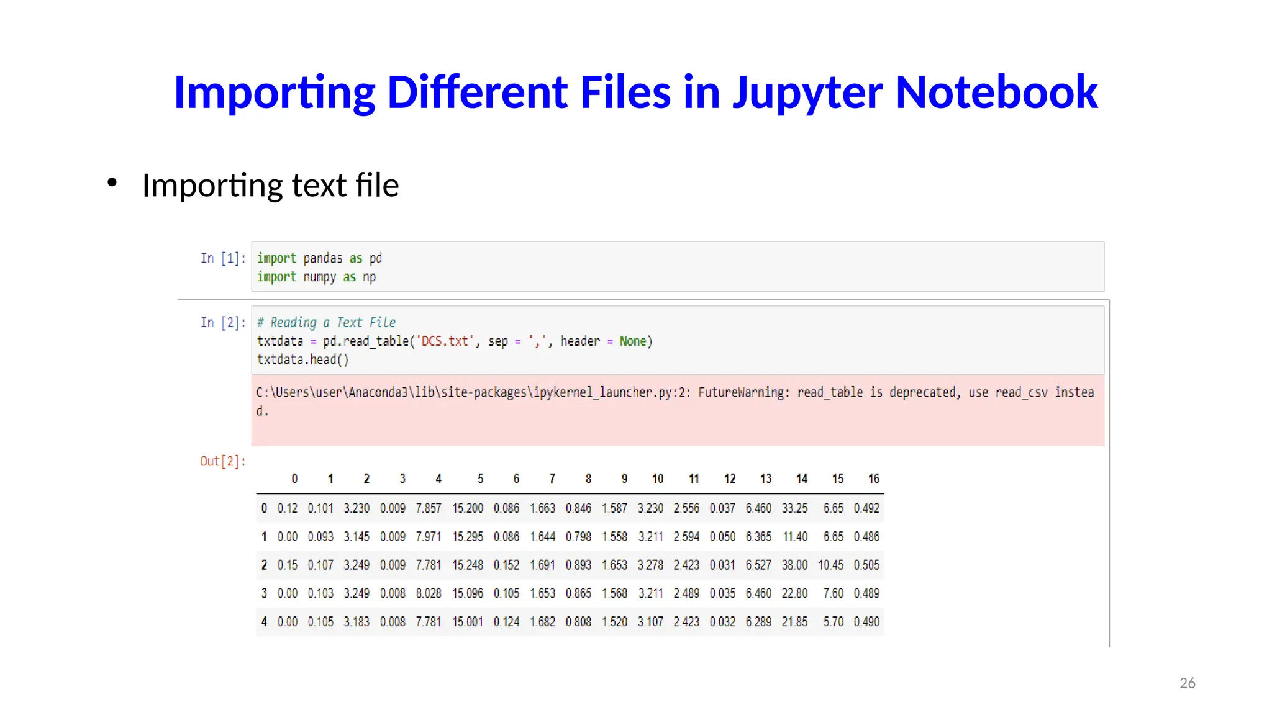Click the cell value '15.295'
The height and width of the screenshot is (715, 1272).
coord(468,537)
